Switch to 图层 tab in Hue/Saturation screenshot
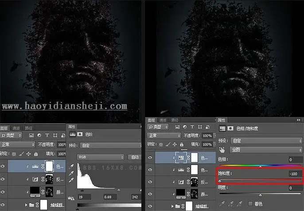The width and height of the screenshot is (304, 211). pyautogui.click(x=151, y=120)
